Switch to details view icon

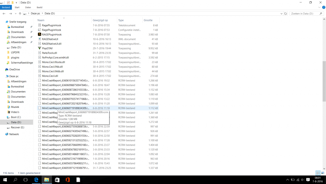(318, 173)
